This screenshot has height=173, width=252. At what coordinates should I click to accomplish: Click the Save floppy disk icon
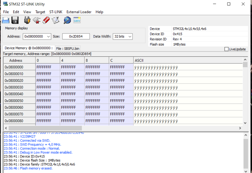pos(15,20)
